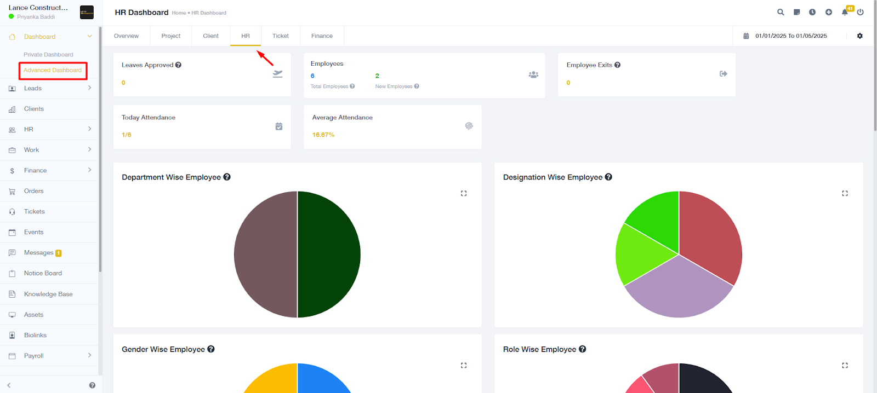This screenshot has height=393, width=877.
Task: Click the plus create-new icon in header
Action: 829,12
